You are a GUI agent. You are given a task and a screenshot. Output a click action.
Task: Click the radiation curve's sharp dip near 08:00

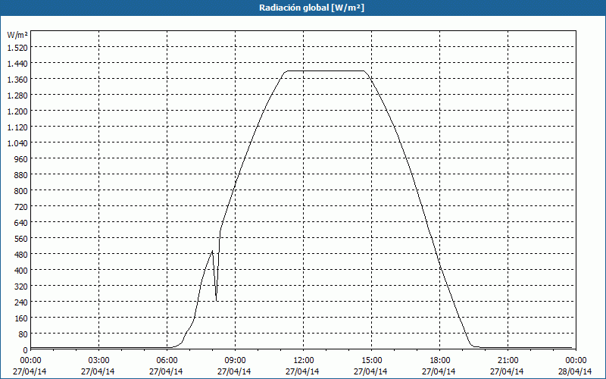pyautogui.click(x=217, y=300)
